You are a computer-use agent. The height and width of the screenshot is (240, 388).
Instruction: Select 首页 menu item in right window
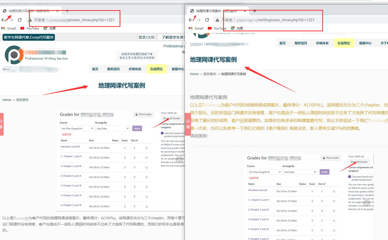(283, 43)
